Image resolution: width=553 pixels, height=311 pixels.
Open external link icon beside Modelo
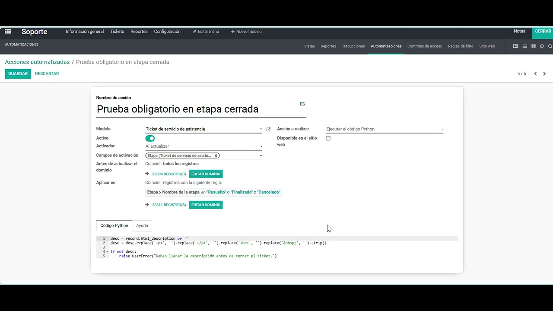[268, 129]
